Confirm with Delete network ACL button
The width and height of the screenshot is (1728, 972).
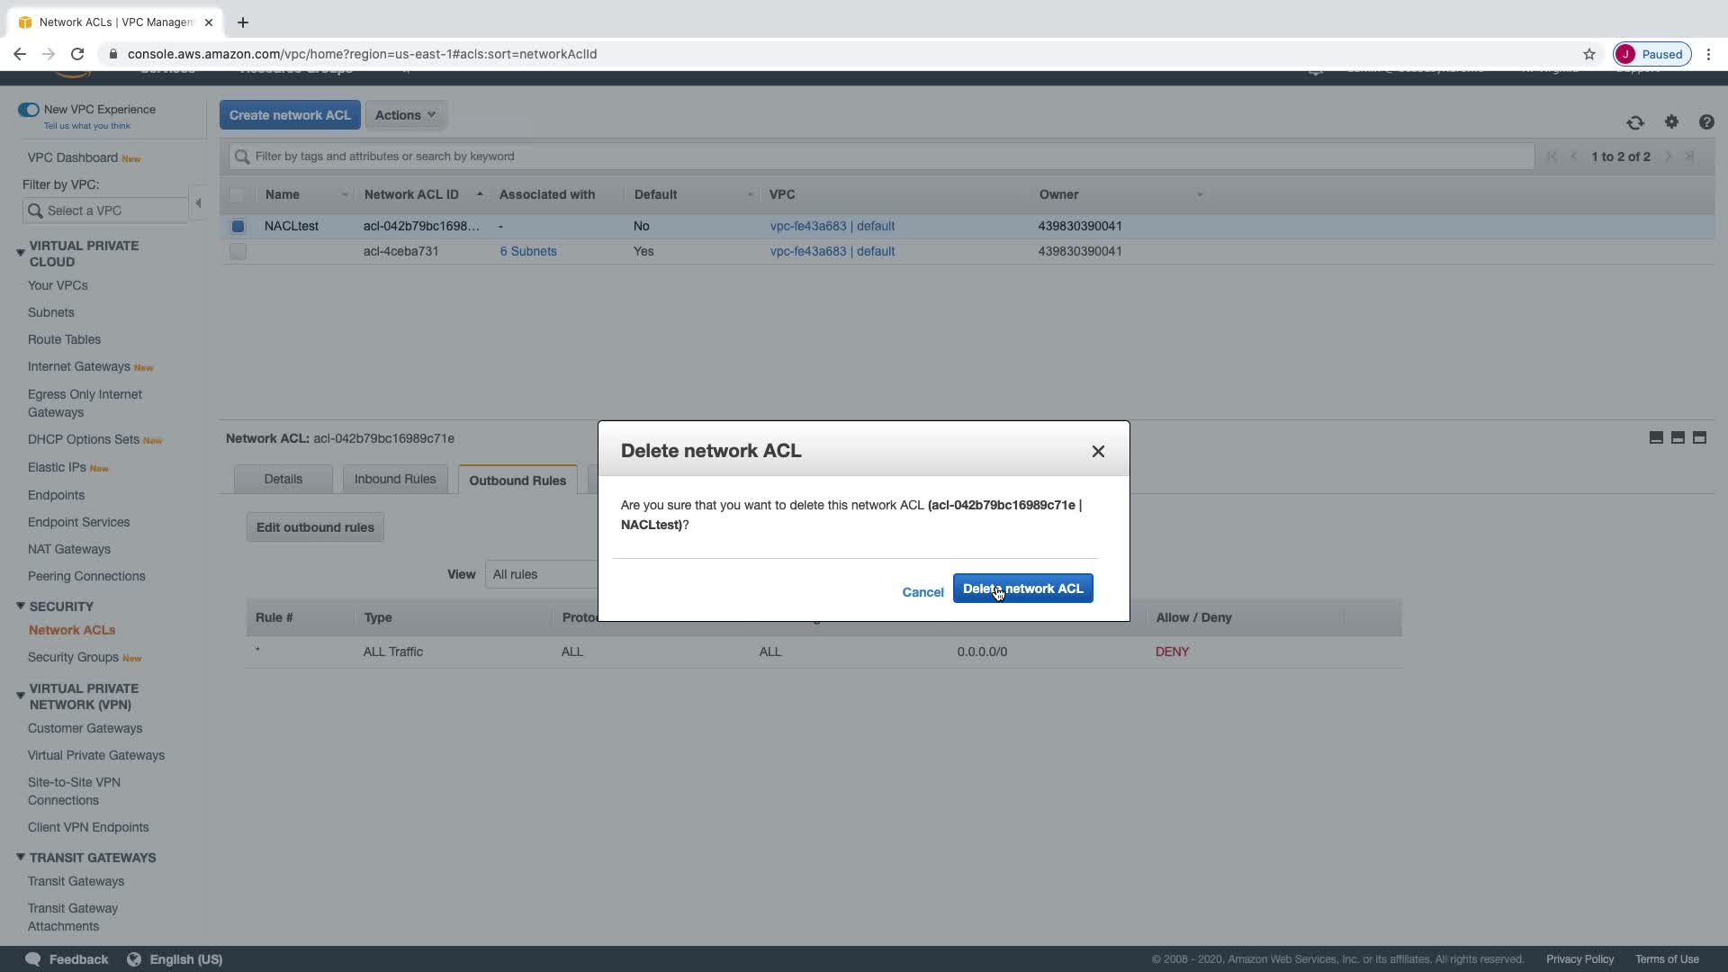(x=1022, y=589)
